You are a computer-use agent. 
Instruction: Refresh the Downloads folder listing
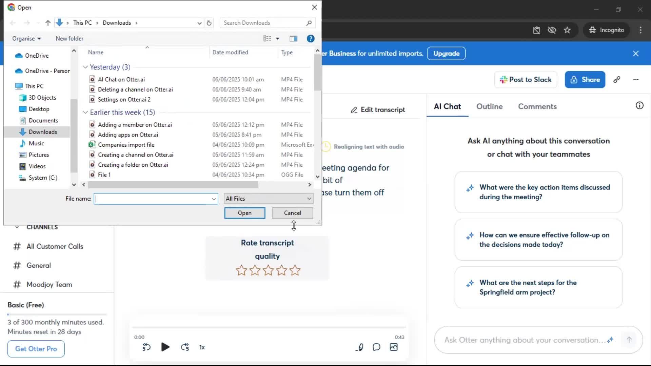(x=209, y=23)
